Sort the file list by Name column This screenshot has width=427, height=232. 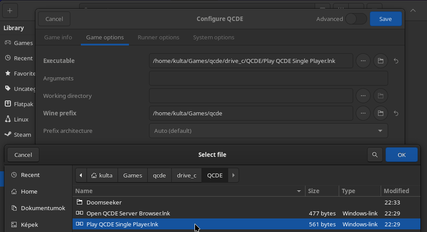click(188, 191)
